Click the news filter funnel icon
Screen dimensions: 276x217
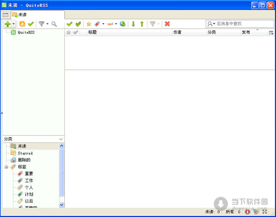(153, 24)
